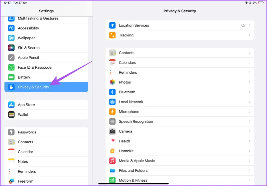Tap the home indicator bar at bottom
Viewport: 267px width, 186px height.
133,184
